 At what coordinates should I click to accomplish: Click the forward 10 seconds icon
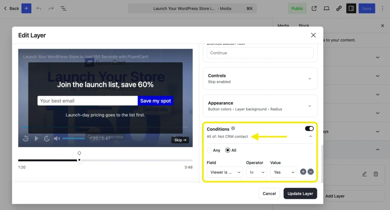47,139
